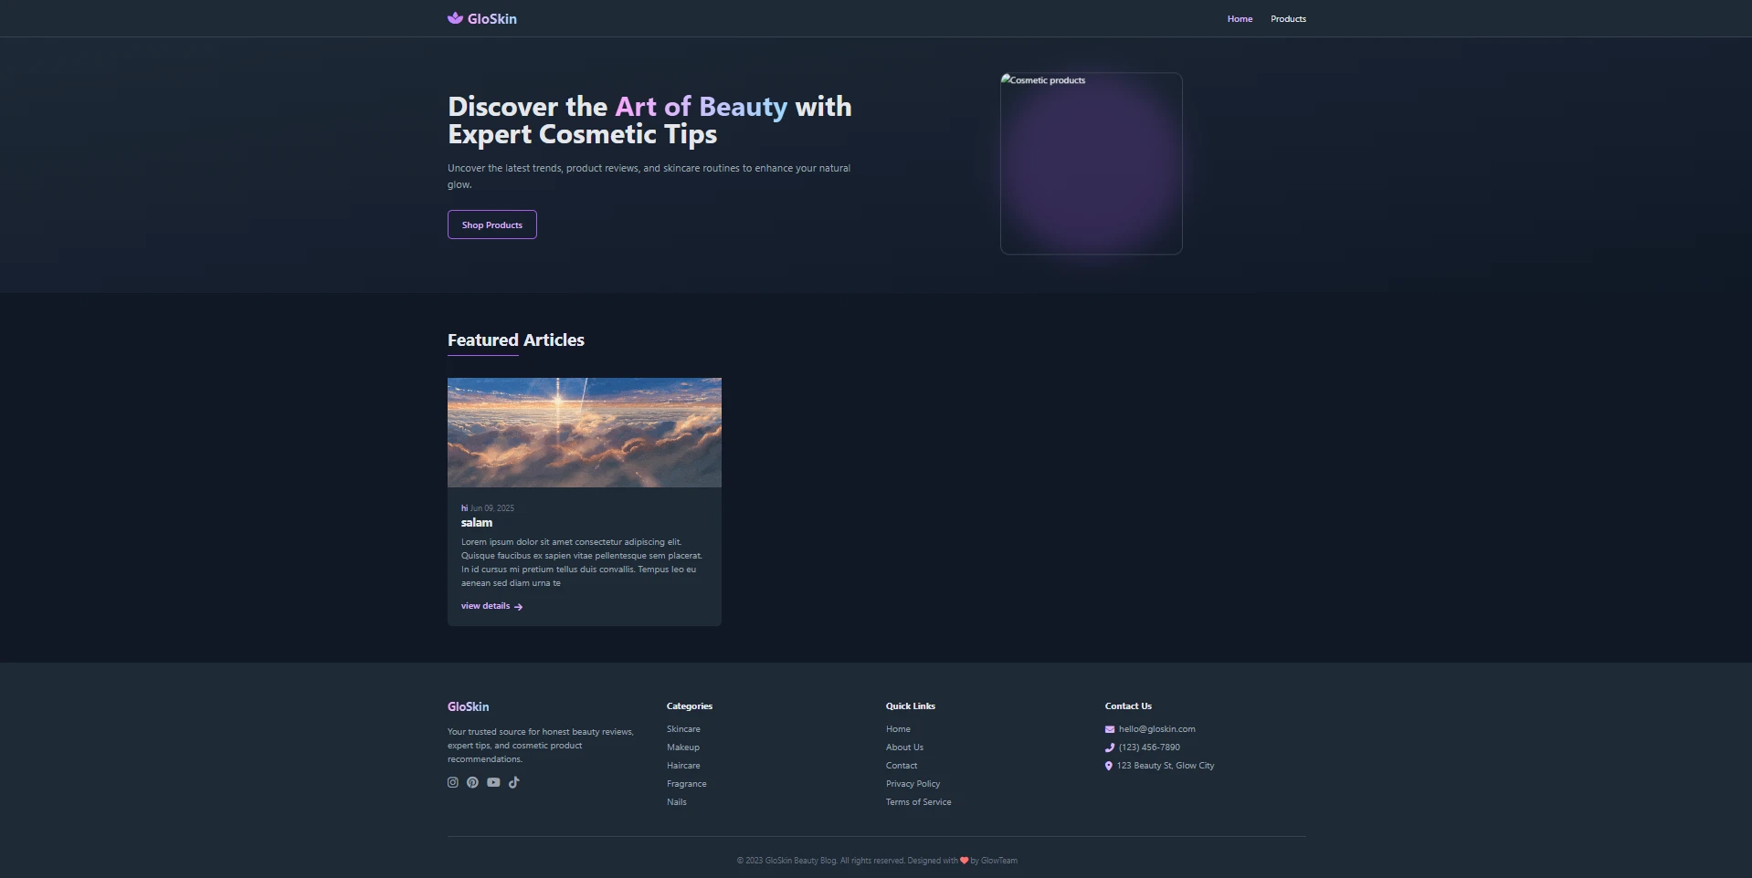The width and height of the screenshot is (1752, 878).
Task: Open the Pinterest social icon
Action: tap(472, 782)
